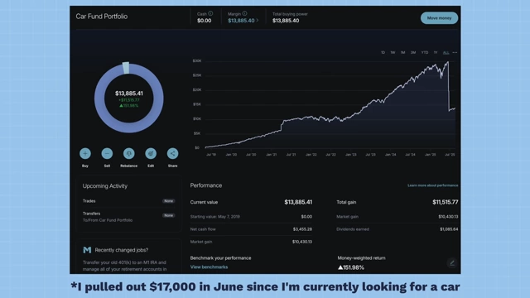Screen dimensions: 530x298
Task: Click the Starting value May 7, 2019 row
Action: coord(251,217)
